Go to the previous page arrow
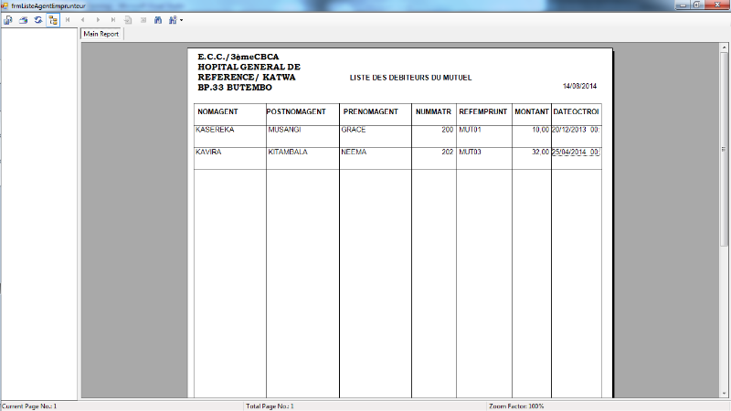Viewport: 731px width, 411px height. coord(82,20)
